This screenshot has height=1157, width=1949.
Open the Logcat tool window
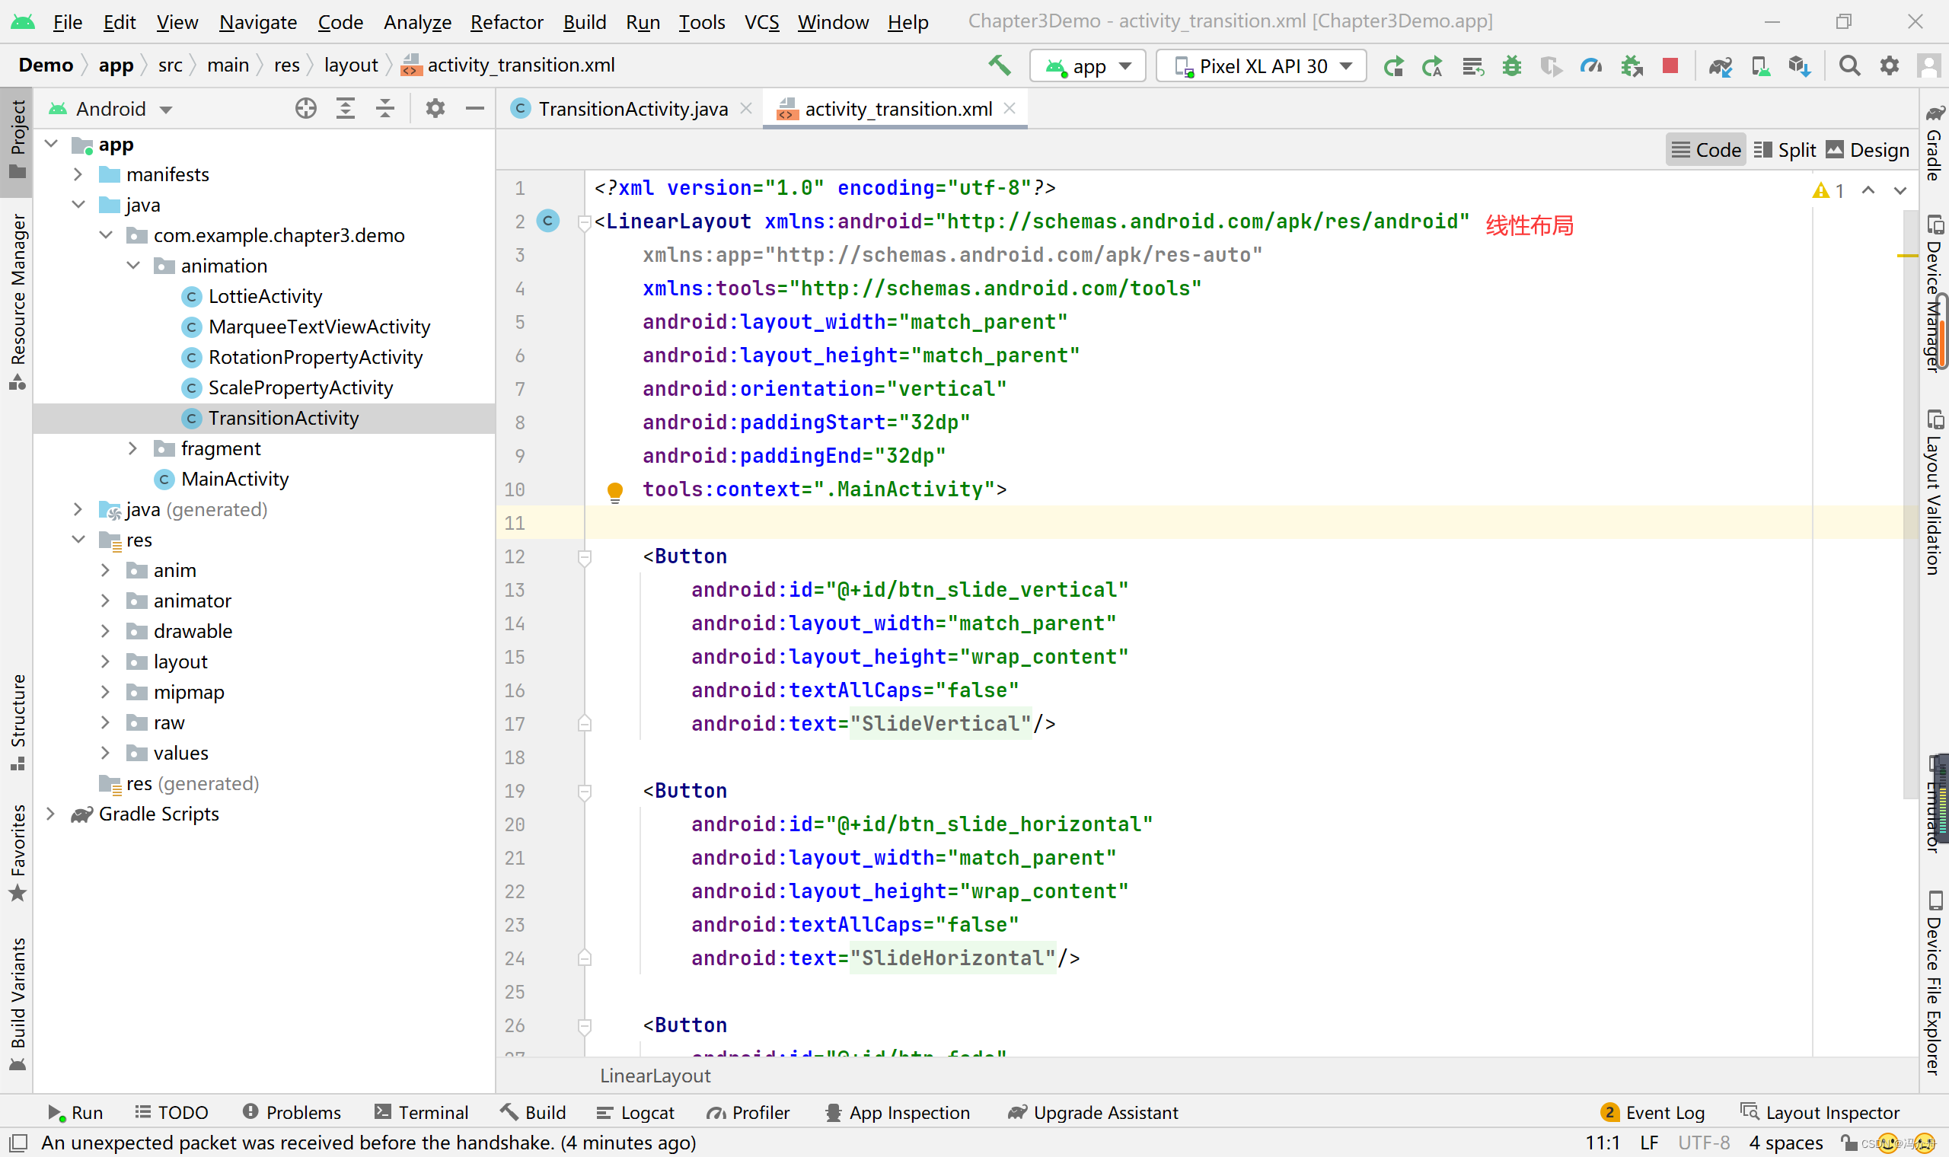point(636,1113)
